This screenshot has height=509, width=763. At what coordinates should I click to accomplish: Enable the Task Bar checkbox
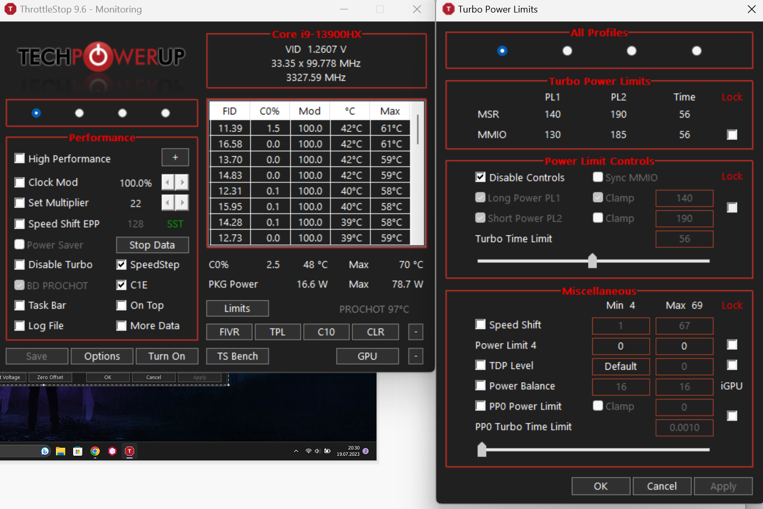[x=20, y=305]
